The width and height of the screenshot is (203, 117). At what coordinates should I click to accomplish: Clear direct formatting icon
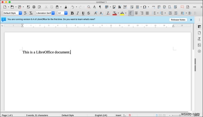point(108,13)
